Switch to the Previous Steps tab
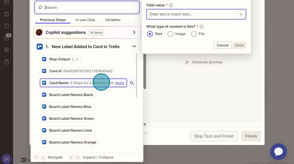The width and height of the screenshot is (294, 164). (53, 20)
